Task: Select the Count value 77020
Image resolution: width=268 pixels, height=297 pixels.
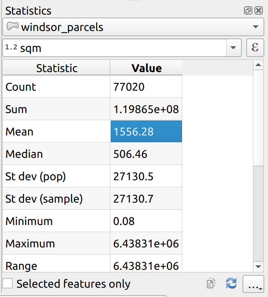Action: (146, 87)
